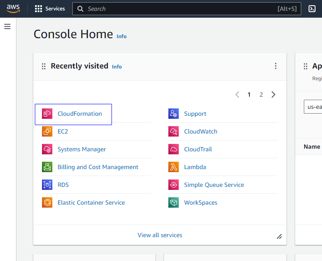Click the Systems Manager icon

47,149
